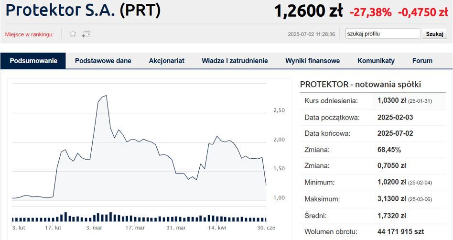Click the add-to-wallet icon
Screen dimensions: 453x240
86,34
